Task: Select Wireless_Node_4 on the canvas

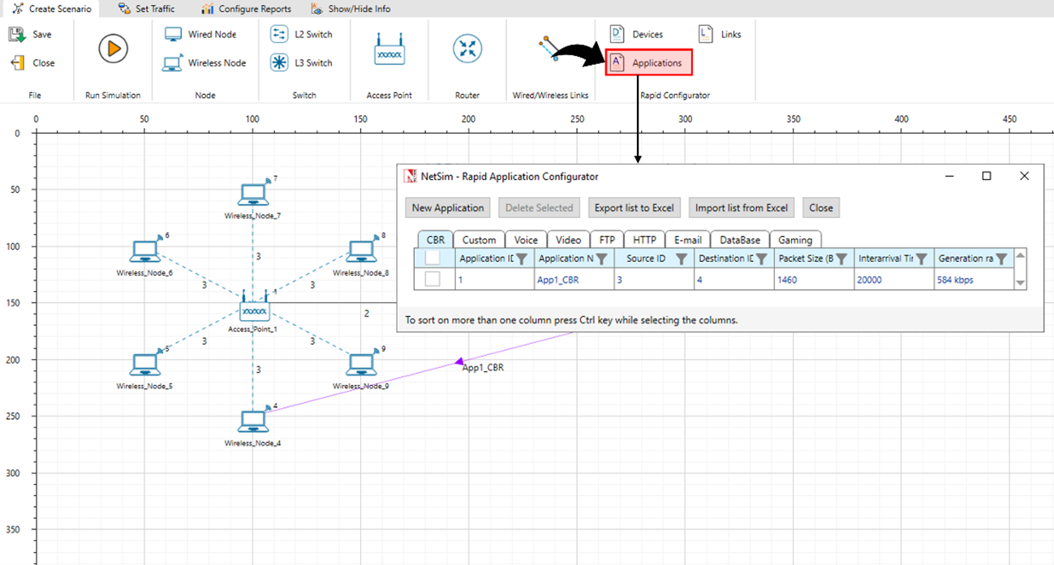Action: click(x=253, y=422)
